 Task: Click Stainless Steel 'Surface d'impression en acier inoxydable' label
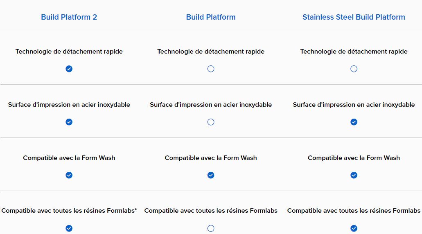click(x=354, y=105)
